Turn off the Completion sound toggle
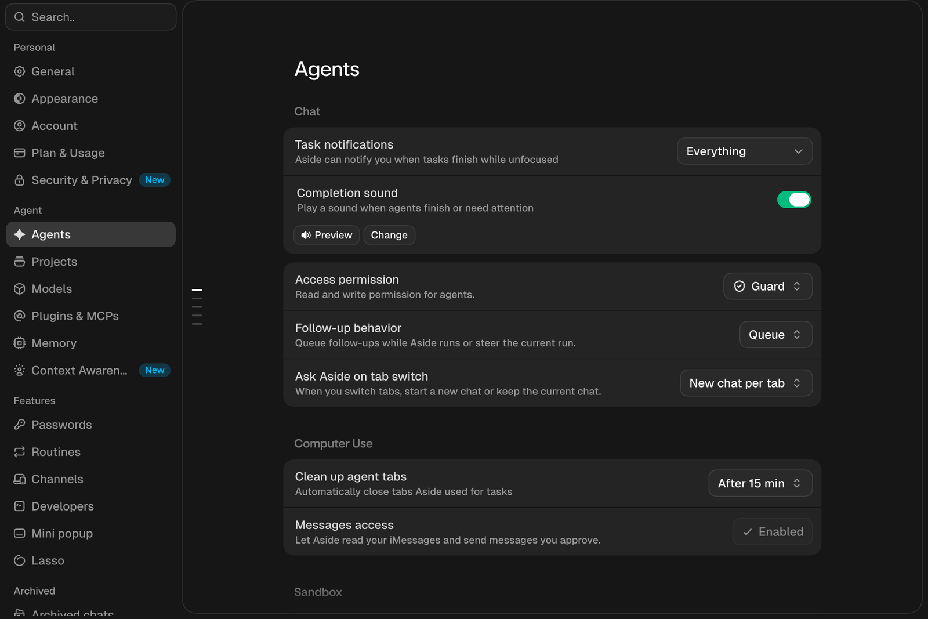 tap(794, 200)
